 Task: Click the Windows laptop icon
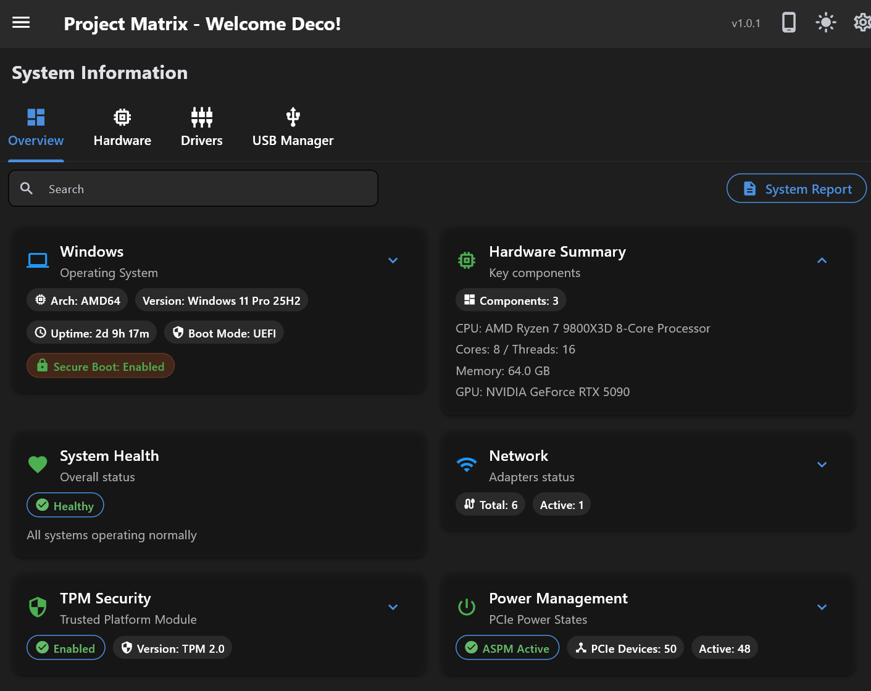[x=38, y=261]
